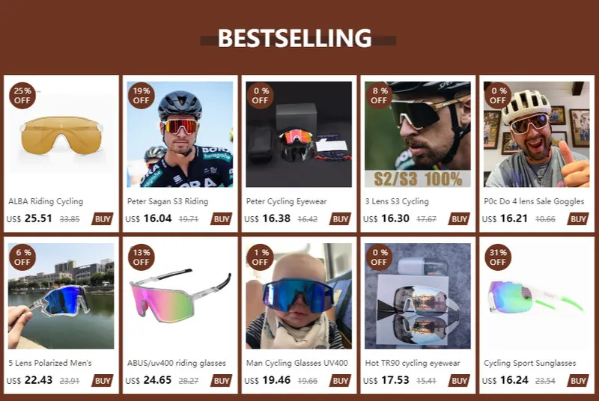This screenshot has width=599, height=401.
Task: Click the 25% OFF badge on ALBA glasses
Action: [x=22, y=96]
